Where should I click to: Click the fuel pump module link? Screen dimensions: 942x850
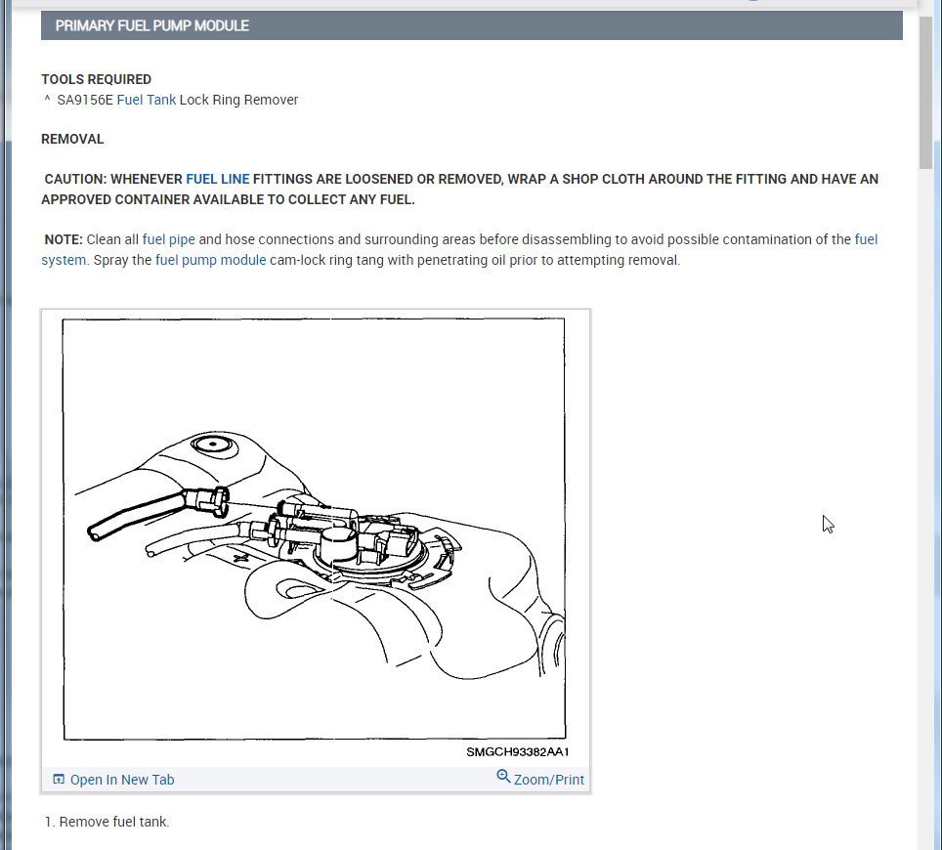coord(210,260)
